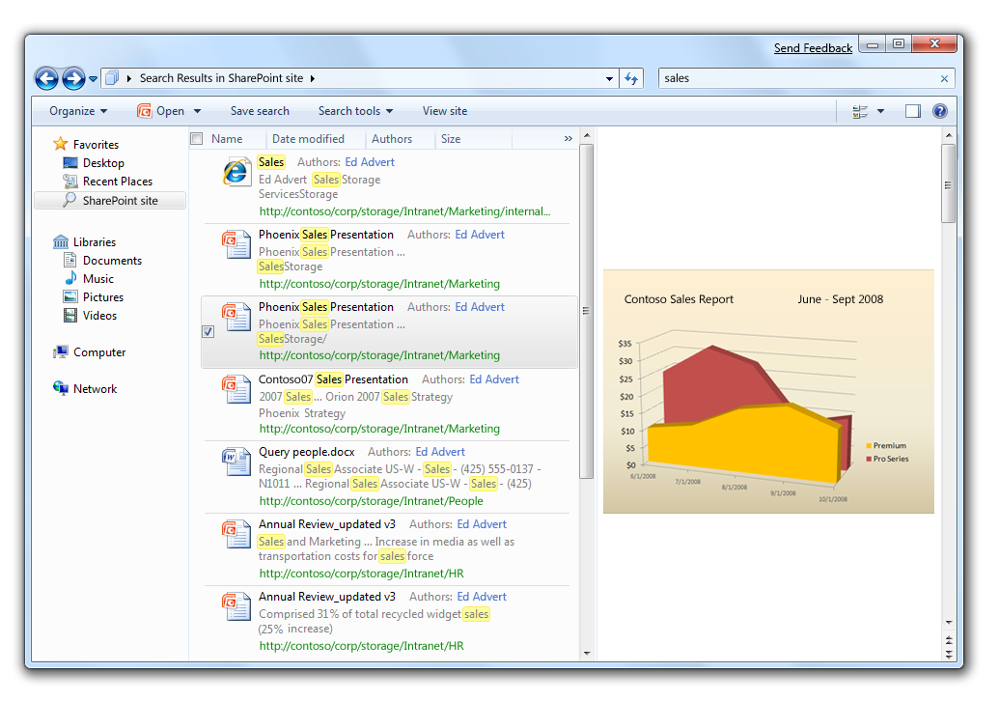
Task: Click the Help icon on the toolbar
Action: [x=939, y=111]
